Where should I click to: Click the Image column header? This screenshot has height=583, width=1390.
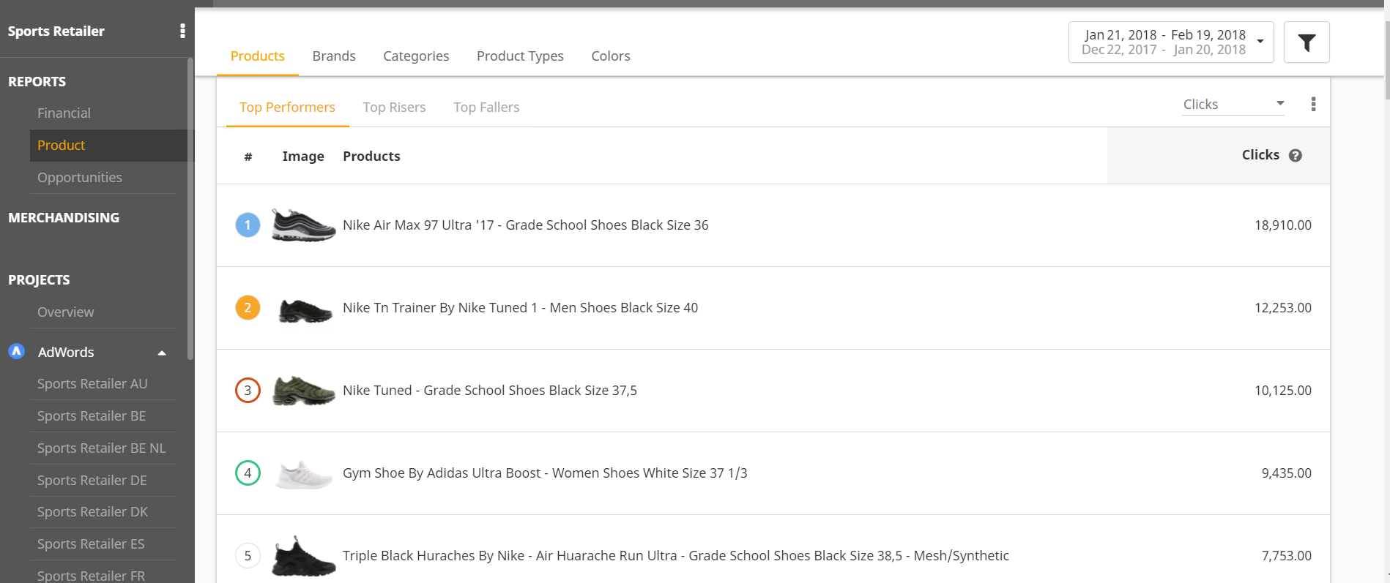(303, 157)
